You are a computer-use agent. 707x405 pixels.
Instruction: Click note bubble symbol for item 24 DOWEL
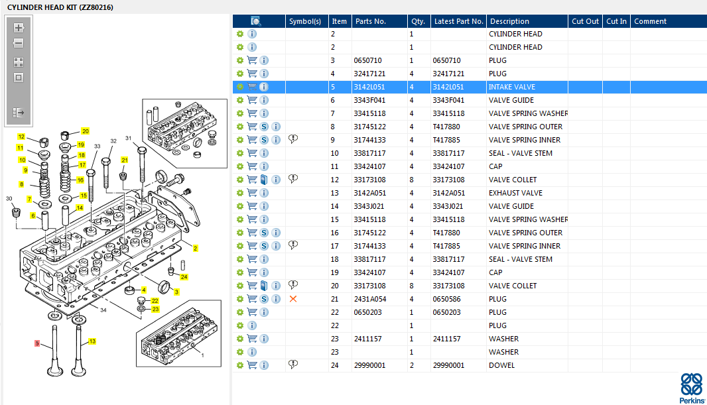click(x=293, y=365)
